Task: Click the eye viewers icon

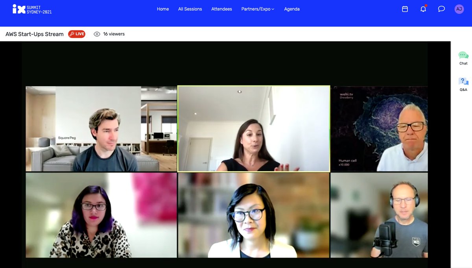Action: [97, 34]
